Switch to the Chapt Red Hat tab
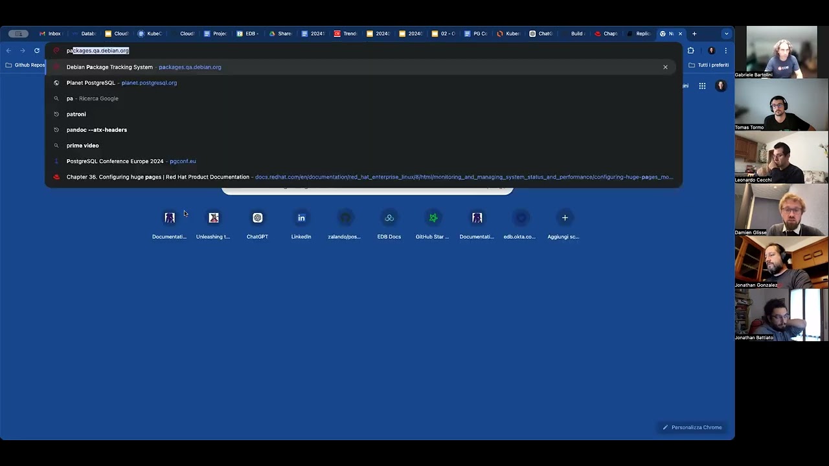Viewport: 829px width, 466px height. point(607,34)
